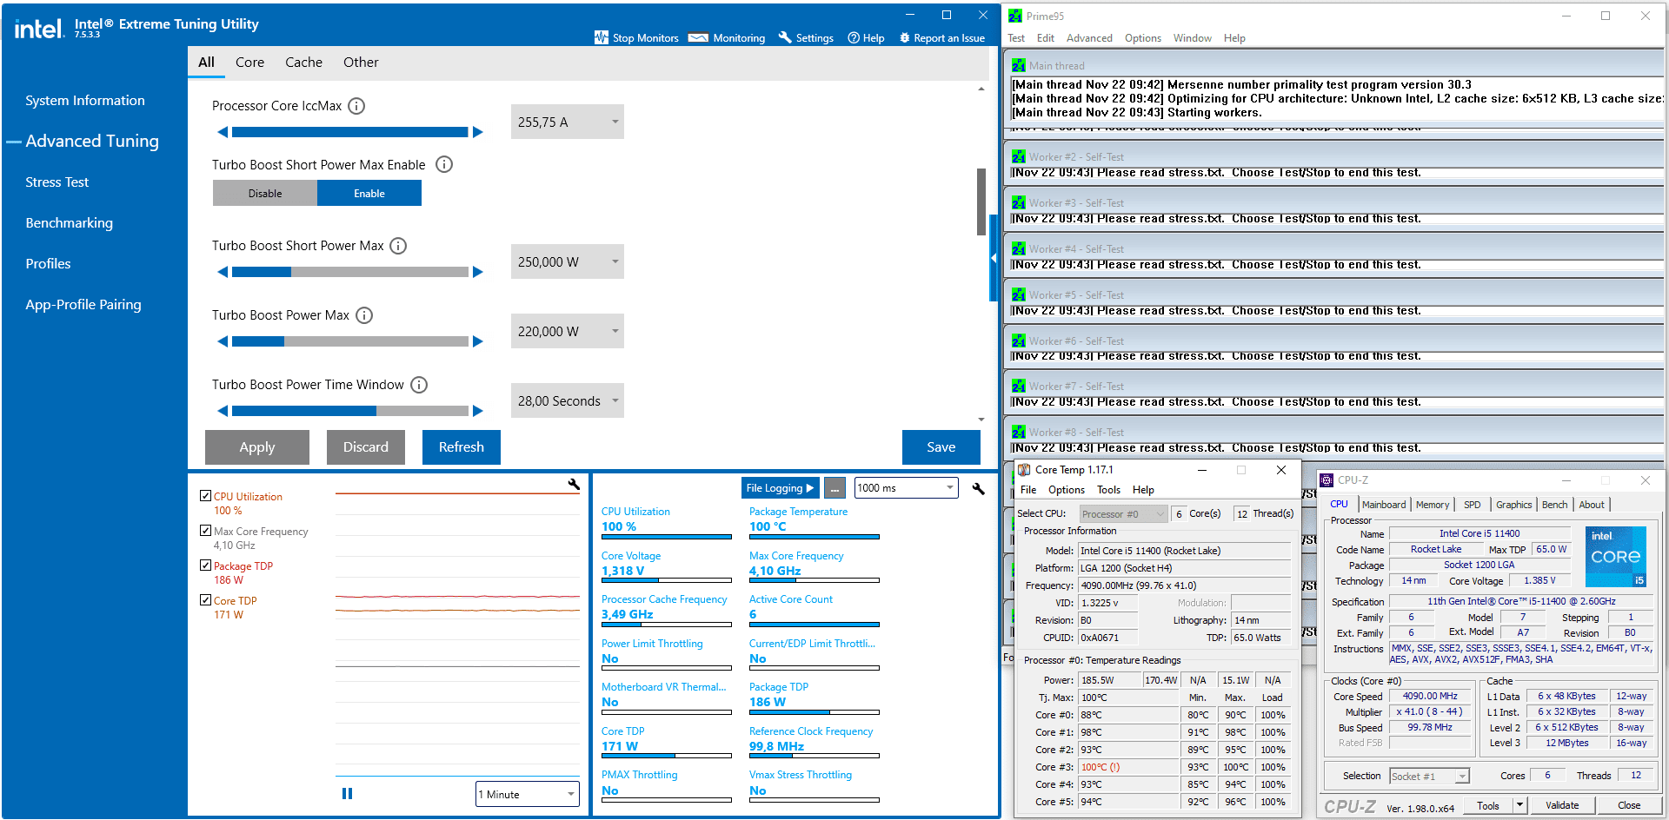Click the Turbo Boost Short Power Max slider track
The height and width of the screenshot is (820, 1669).
(x=350, y=272)
